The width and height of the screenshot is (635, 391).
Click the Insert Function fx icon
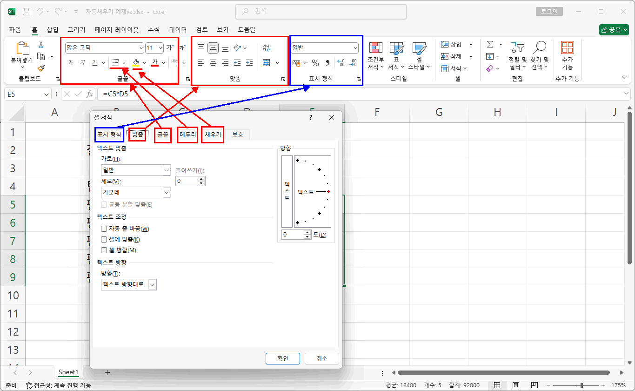(90, 94)
